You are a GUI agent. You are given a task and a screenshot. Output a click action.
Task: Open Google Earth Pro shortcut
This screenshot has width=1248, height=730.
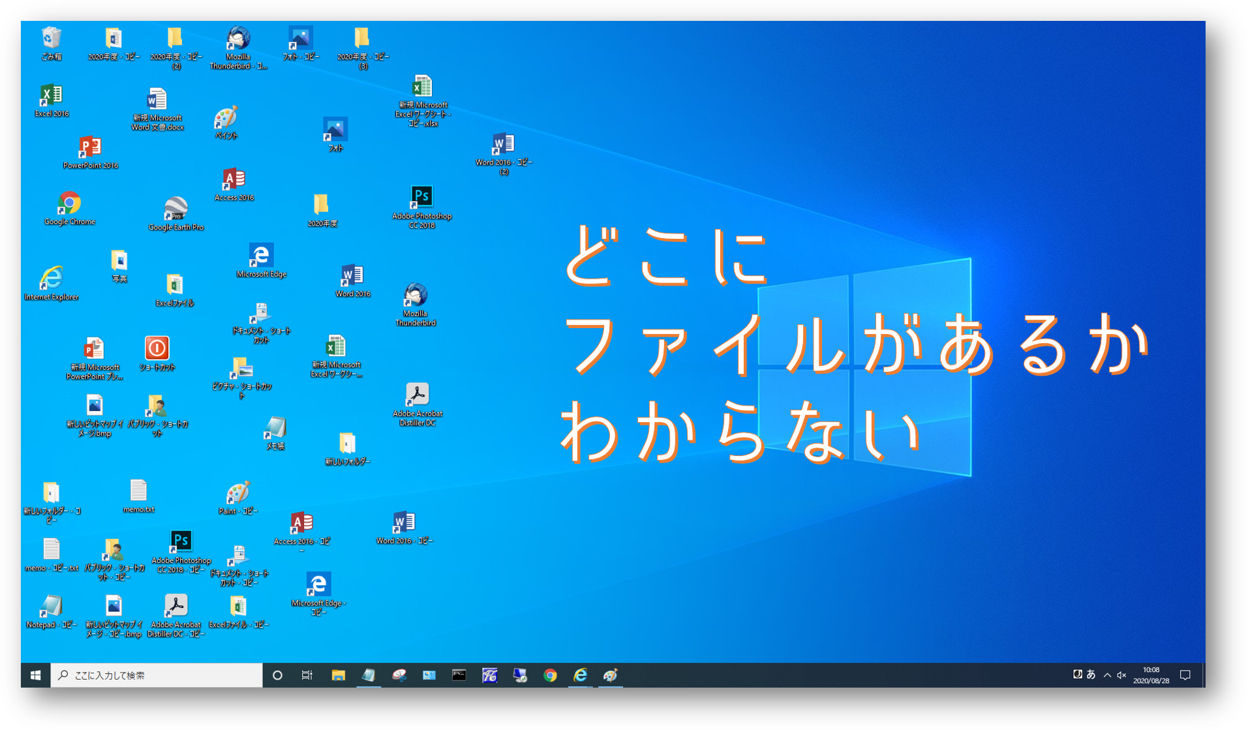click(x=175, y=214)
